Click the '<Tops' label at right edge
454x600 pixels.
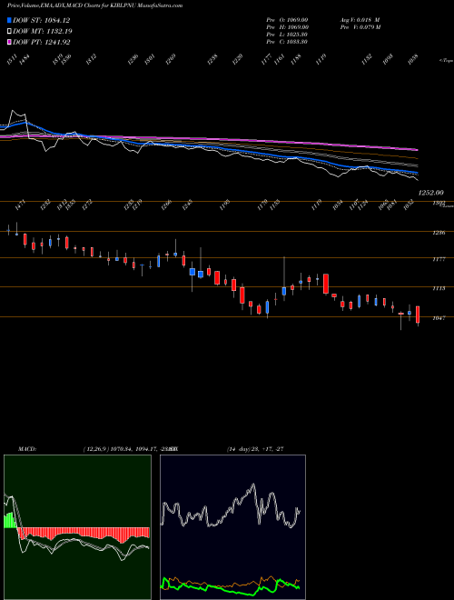[446, 61]
